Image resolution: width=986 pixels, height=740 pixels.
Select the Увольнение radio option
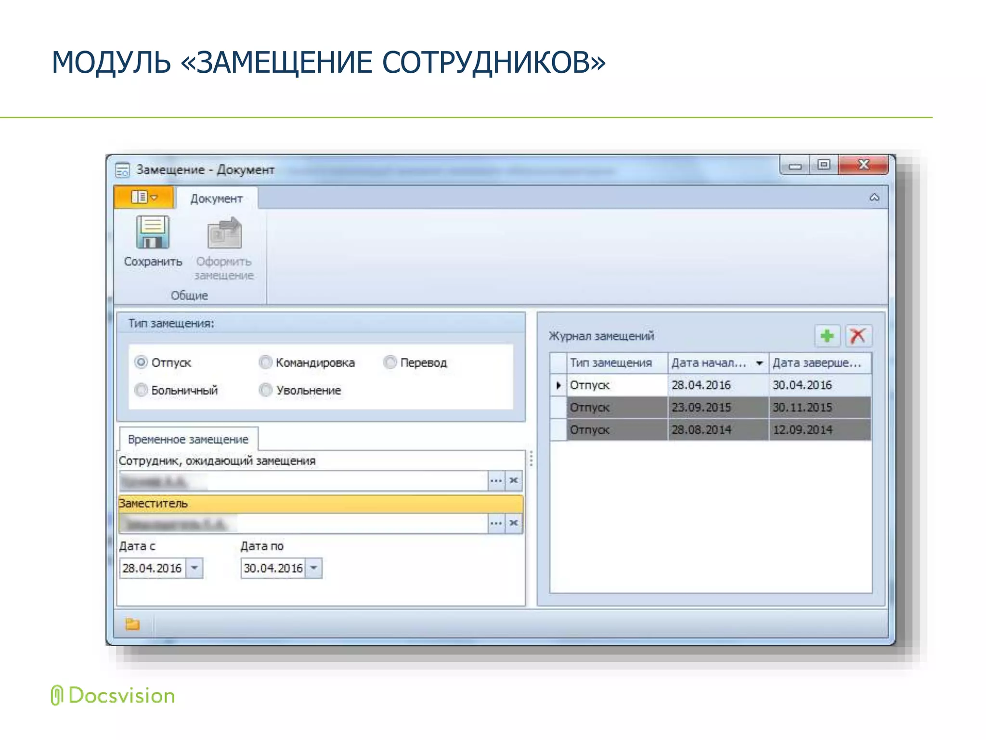pyautogui.click(x=265, y=390)
